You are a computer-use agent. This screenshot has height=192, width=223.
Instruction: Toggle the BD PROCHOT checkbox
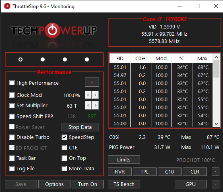(x=12, y=148)
